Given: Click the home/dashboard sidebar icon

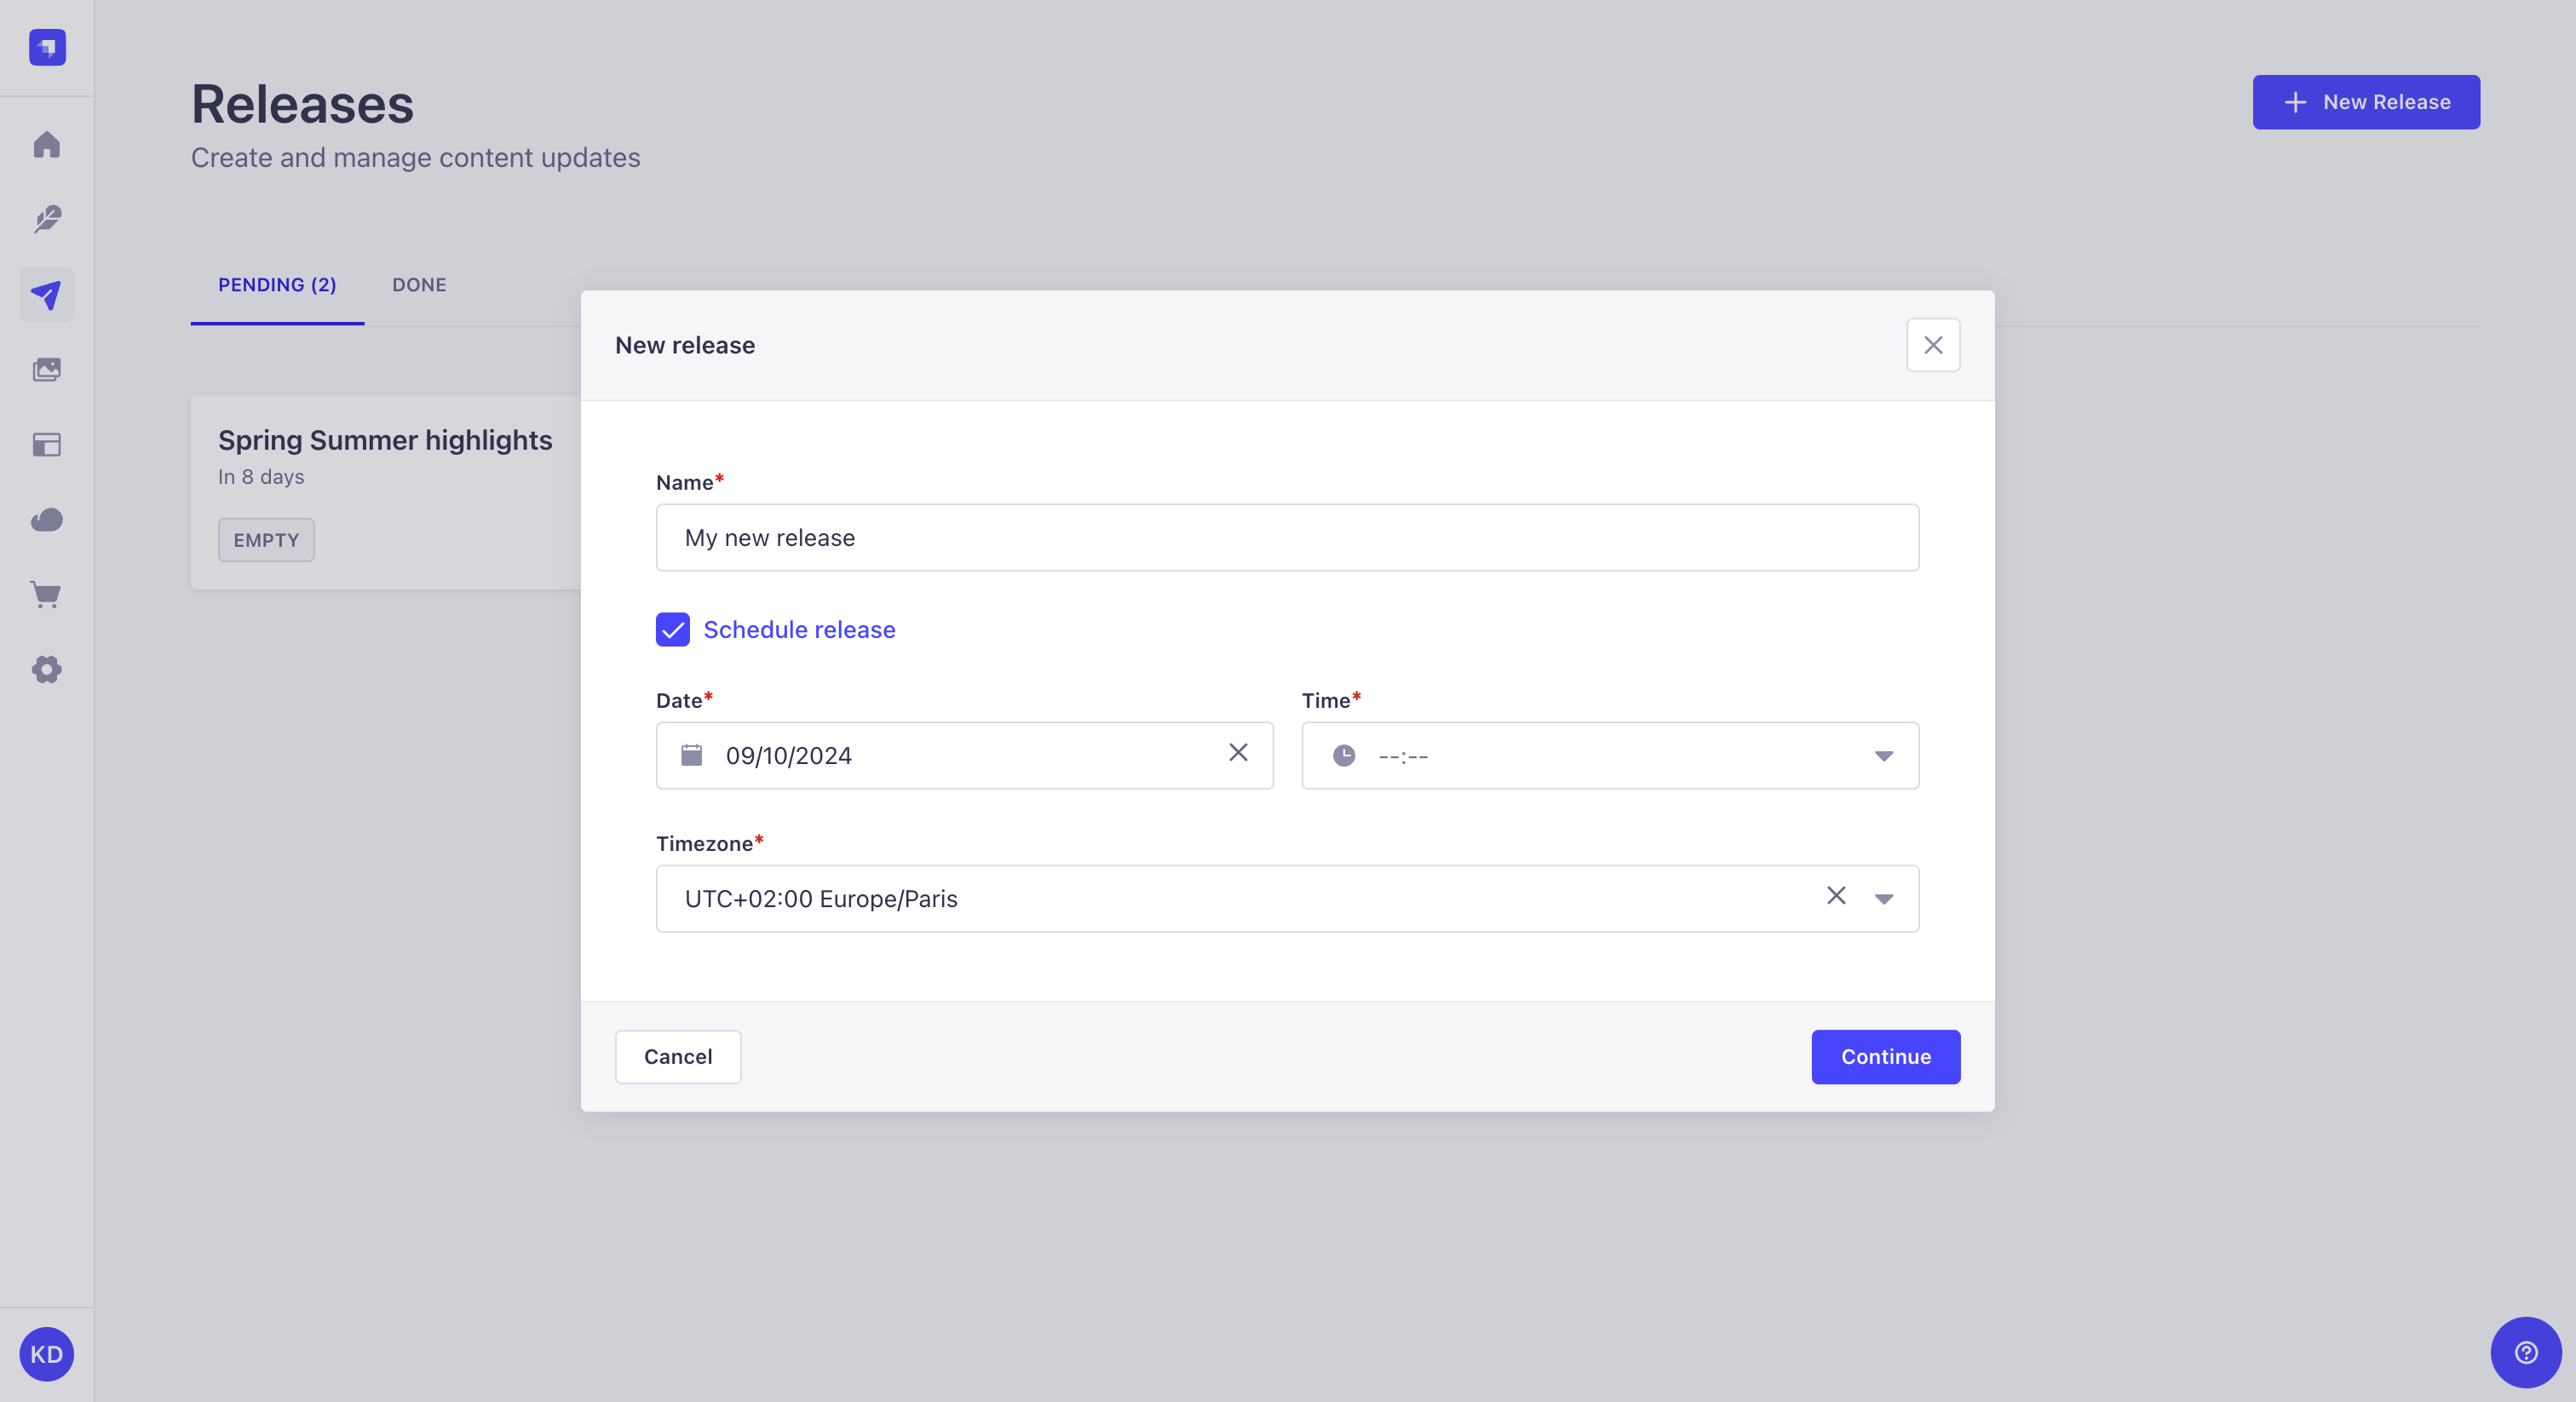Looking at the screenshot, I should click(47, 143).
